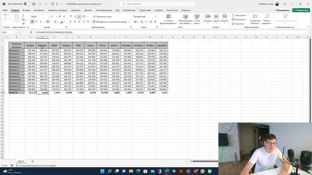Click the Format Painter brush icon
The width and height of the screenshot is (312, 175).
pyautogui.click(x=23, y=23)
